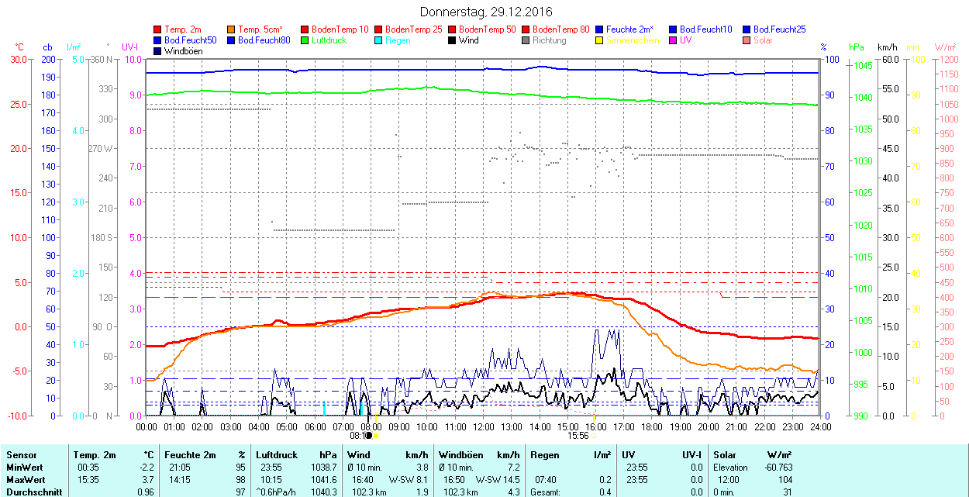The image size is (969, 497).
Task: Click the Luftdruck column header in table
Action: coord(276,455)
